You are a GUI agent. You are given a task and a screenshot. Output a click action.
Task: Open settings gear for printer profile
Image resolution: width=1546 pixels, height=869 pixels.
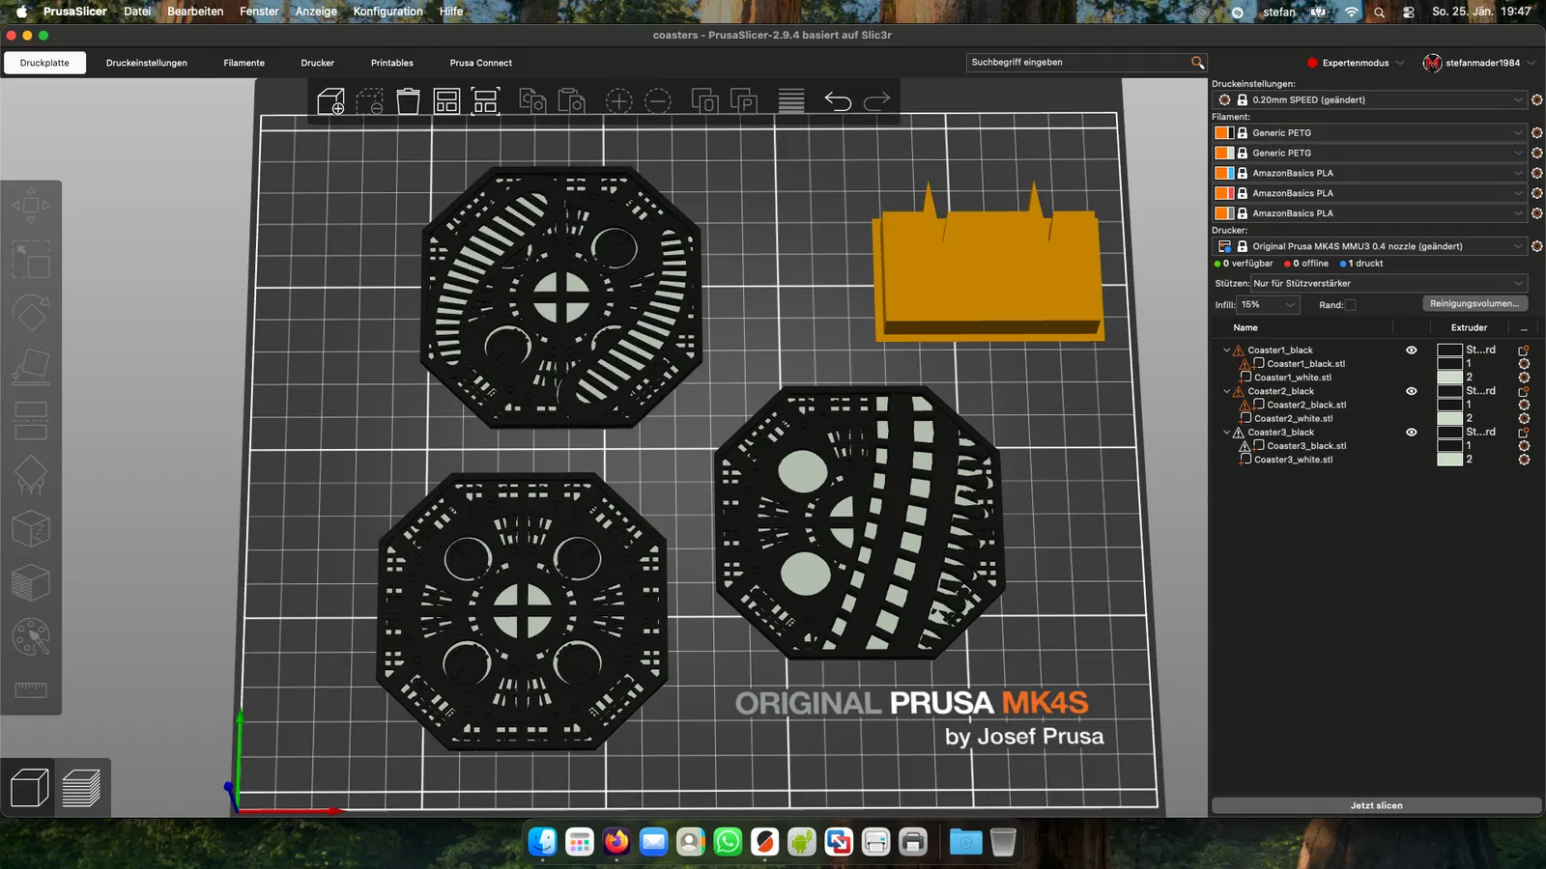1537,246
